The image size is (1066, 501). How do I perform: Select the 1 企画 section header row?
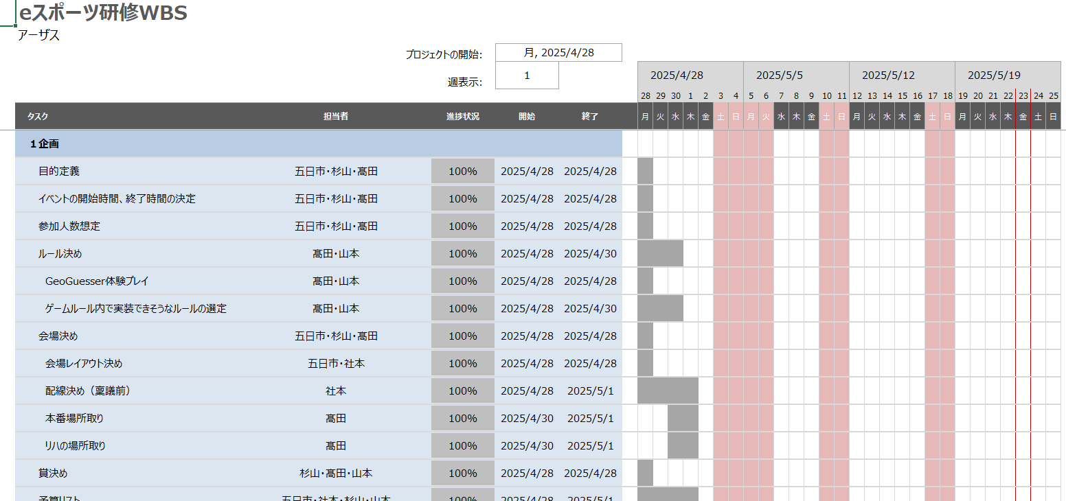pos(319,144)
